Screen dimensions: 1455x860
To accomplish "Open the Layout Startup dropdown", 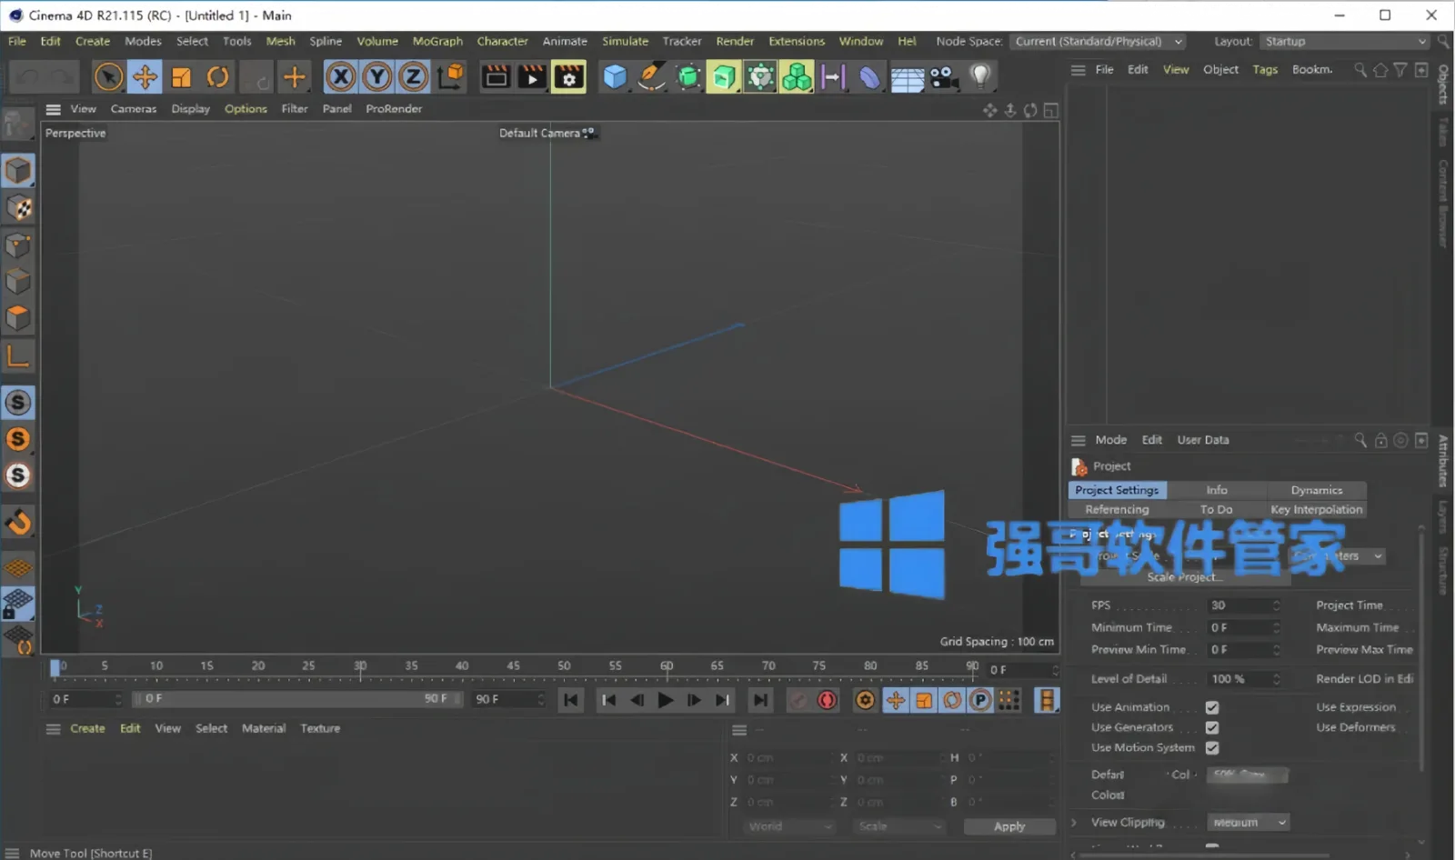I will click(x=1345, y=42).
